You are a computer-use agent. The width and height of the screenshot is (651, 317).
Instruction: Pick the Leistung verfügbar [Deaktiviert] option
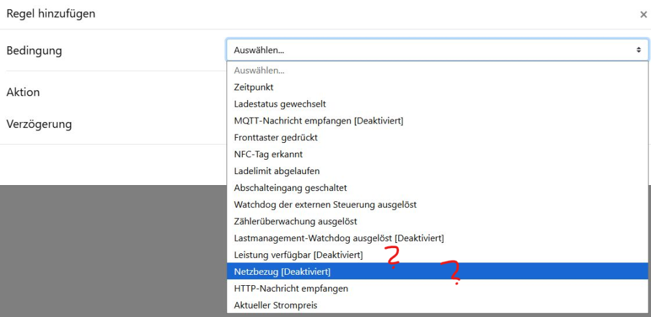tap(298, 255)
